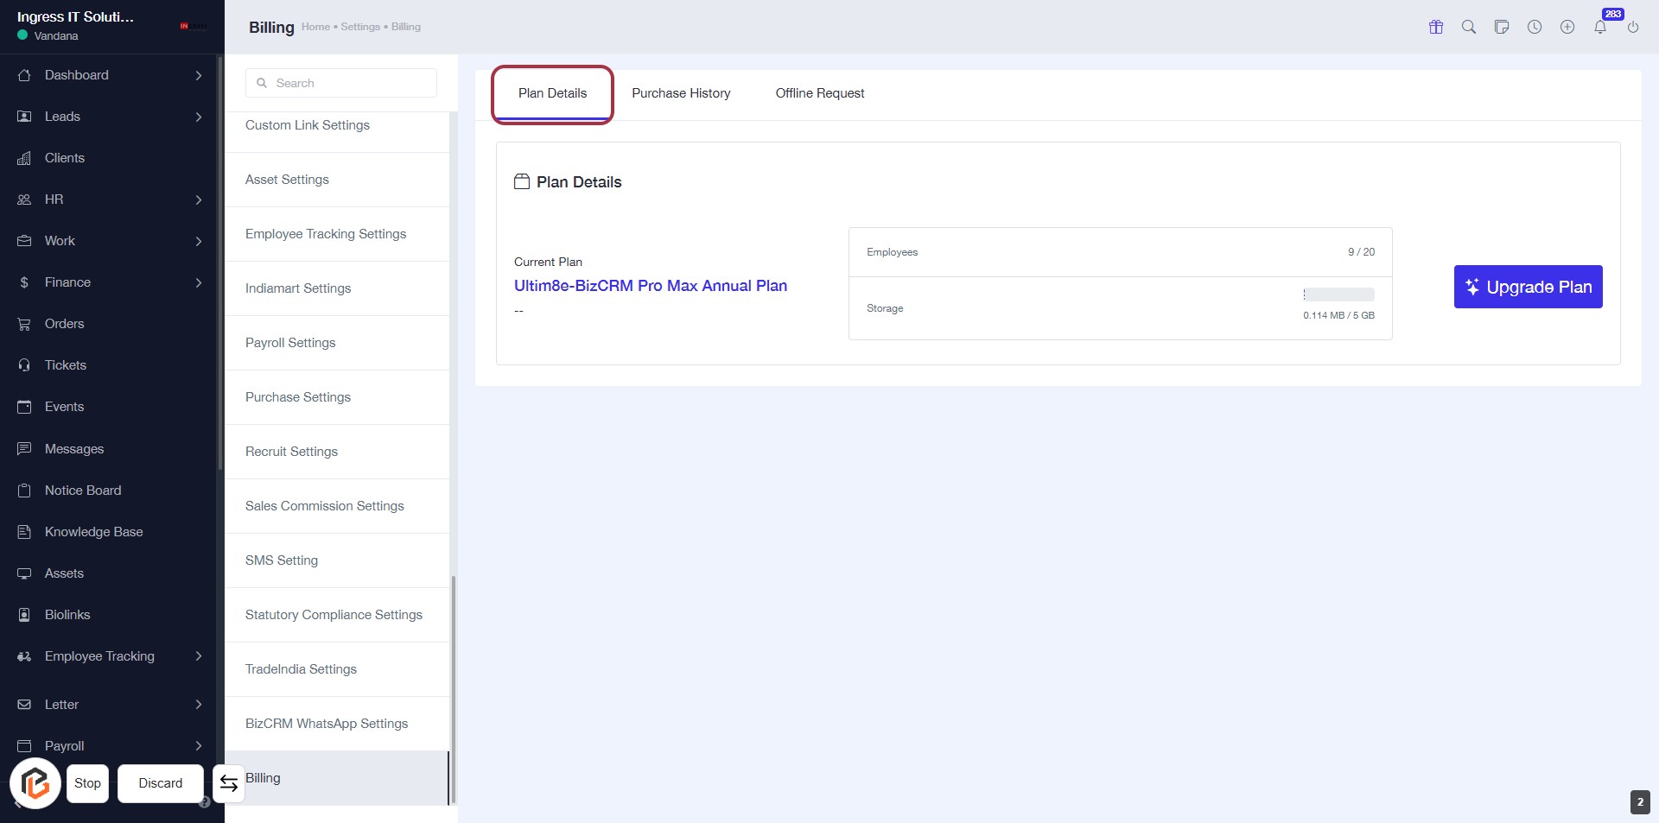1659x823 pixels.
Task: Click the magnifier search icon in header
Action: coord(1469,27)
